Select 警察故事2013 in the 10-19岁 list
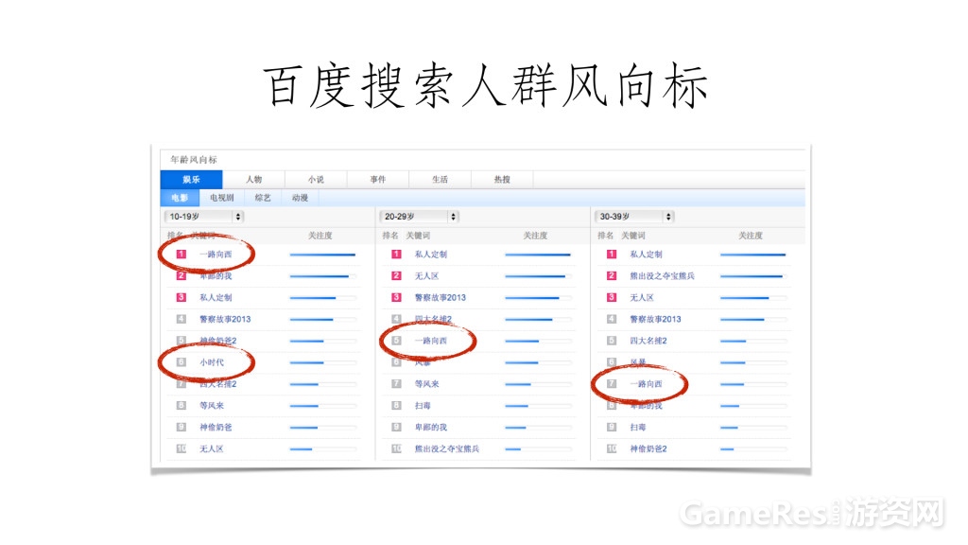Screen dimensions: 968x545 pos(225,319)
